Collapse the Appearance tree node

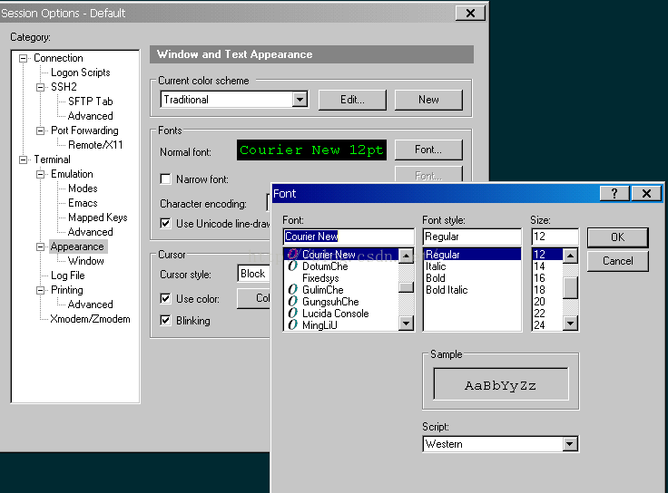click(x=41, y=246)
